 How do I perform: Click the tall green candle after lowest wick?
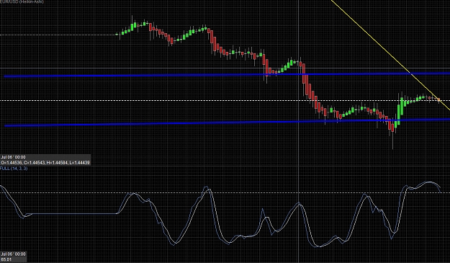click(399, 114)
